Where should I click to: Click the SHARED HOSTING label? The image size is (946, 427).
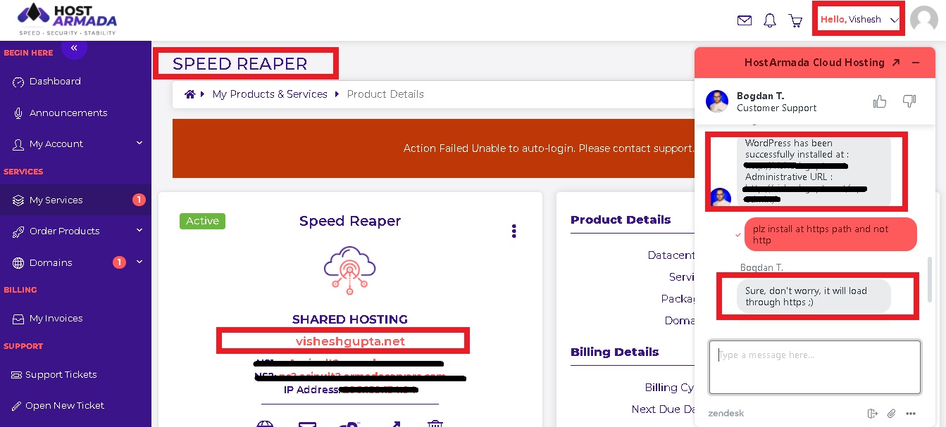[350, 319]
